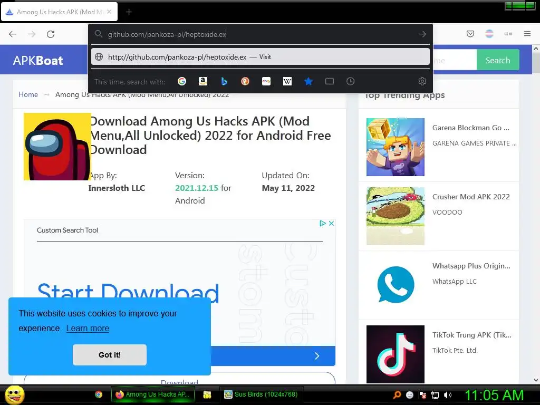Screen dimensions: 540x405
Task: Search bookmarks using the star icon
Action: pyautogui.click(x=308, y=81)
